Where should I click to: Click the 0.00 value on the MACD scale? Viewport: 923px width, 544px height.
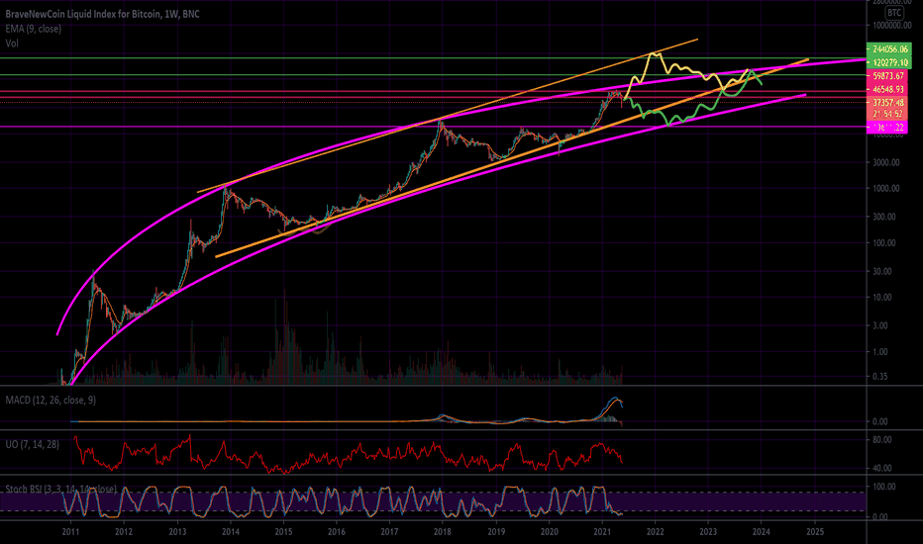tap(880, 421)
